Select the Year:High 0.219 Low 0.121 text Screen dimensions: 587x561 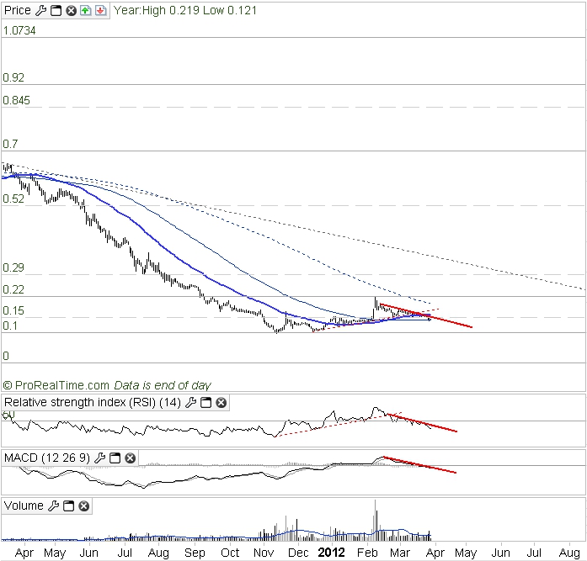pyautogui.click(x=185, y=10)
